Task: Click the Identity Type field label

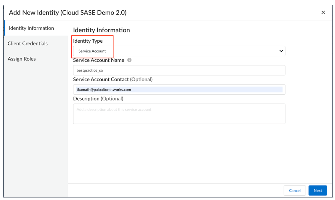Action: coord(88,41)
